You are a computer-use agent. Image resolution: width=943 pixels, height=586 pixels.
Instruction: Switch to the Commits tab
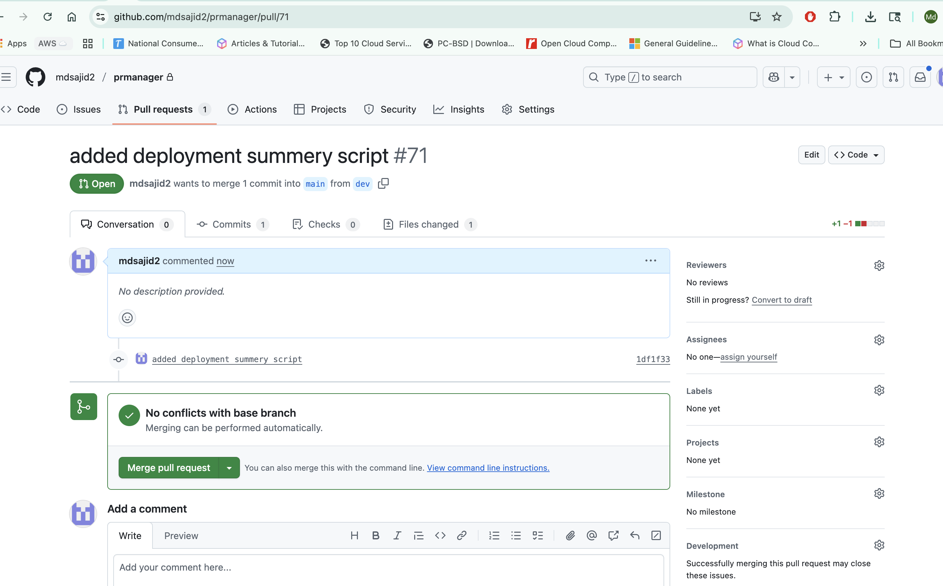(x=232, y=224)
